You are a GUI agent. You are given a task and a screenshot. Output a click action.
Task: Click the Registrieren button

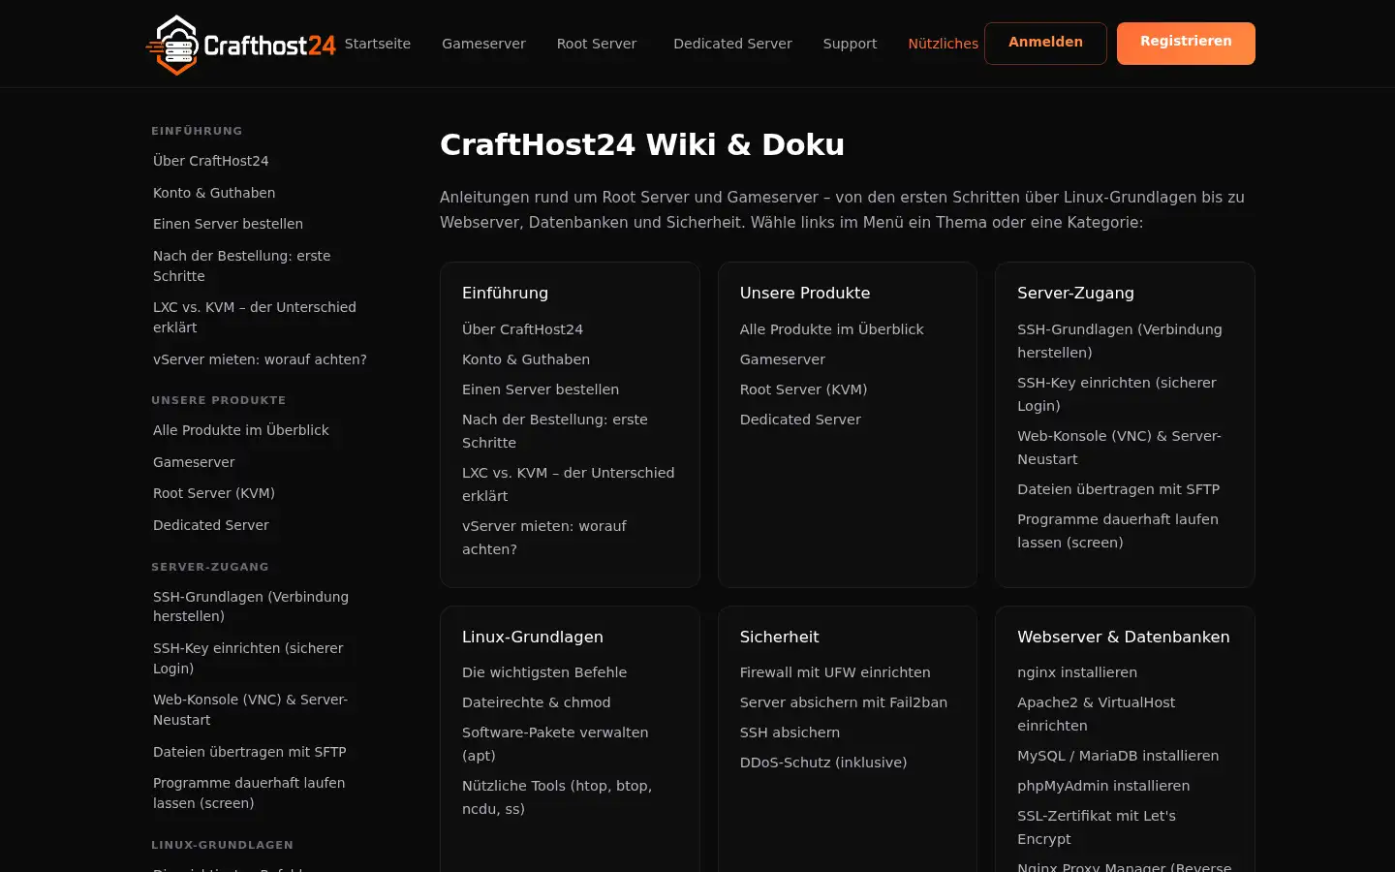pos(1186,43)
